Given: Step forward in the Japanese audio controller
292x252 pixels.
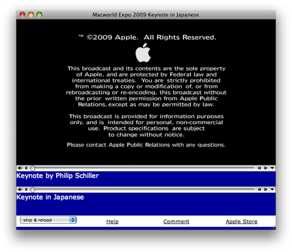Looking at the screenshot, I should [266, 190].
